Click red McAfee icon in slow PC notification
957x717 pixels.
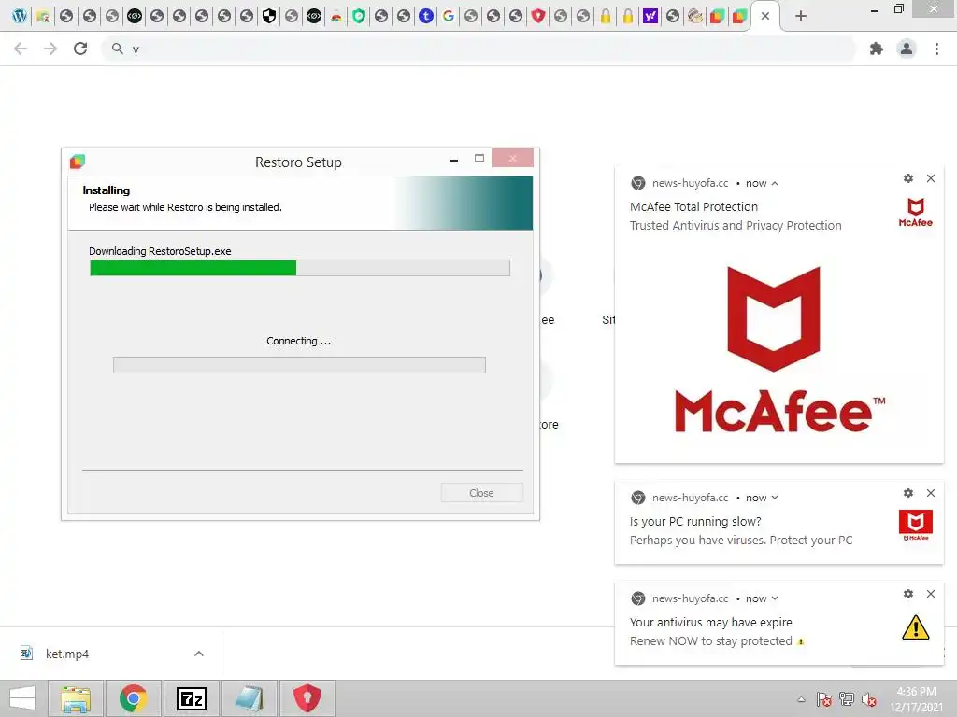point(916,525)
